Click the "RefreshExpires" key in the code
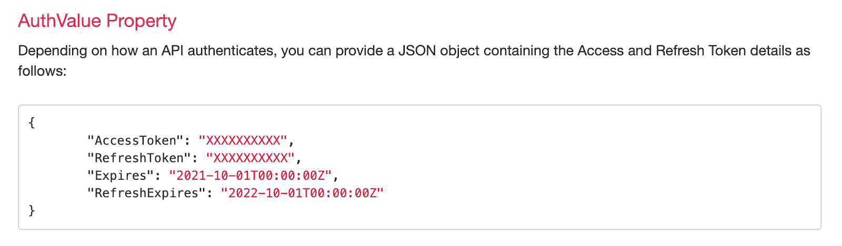Screen dimensions: 842x246 146,193
